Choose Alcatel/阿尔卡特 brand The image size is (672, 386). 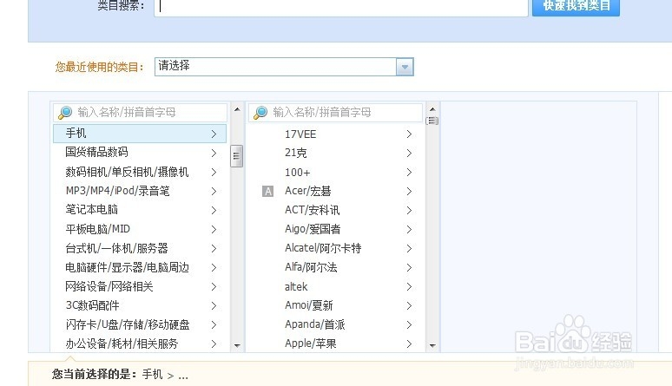pyautogui.click(x=335, y=248)
